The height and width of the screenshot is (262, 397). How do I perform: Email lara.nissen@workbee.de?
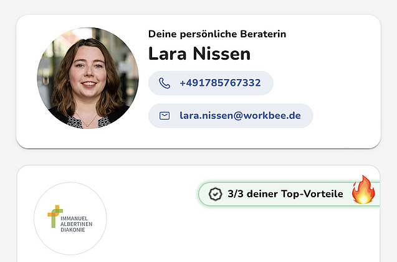[240, 116]
